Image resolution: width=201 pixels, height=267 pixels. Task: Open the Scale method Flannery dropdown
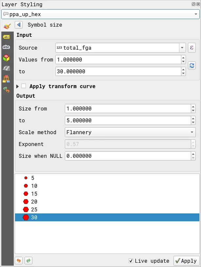pyautogui.click(x=130, y=132)
